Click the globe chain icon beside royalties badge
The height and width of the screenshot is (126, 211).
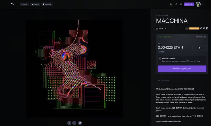tap(201, 28)
